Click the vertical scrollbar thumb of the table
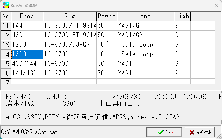 pyautogui.click(x=218, y=27)
